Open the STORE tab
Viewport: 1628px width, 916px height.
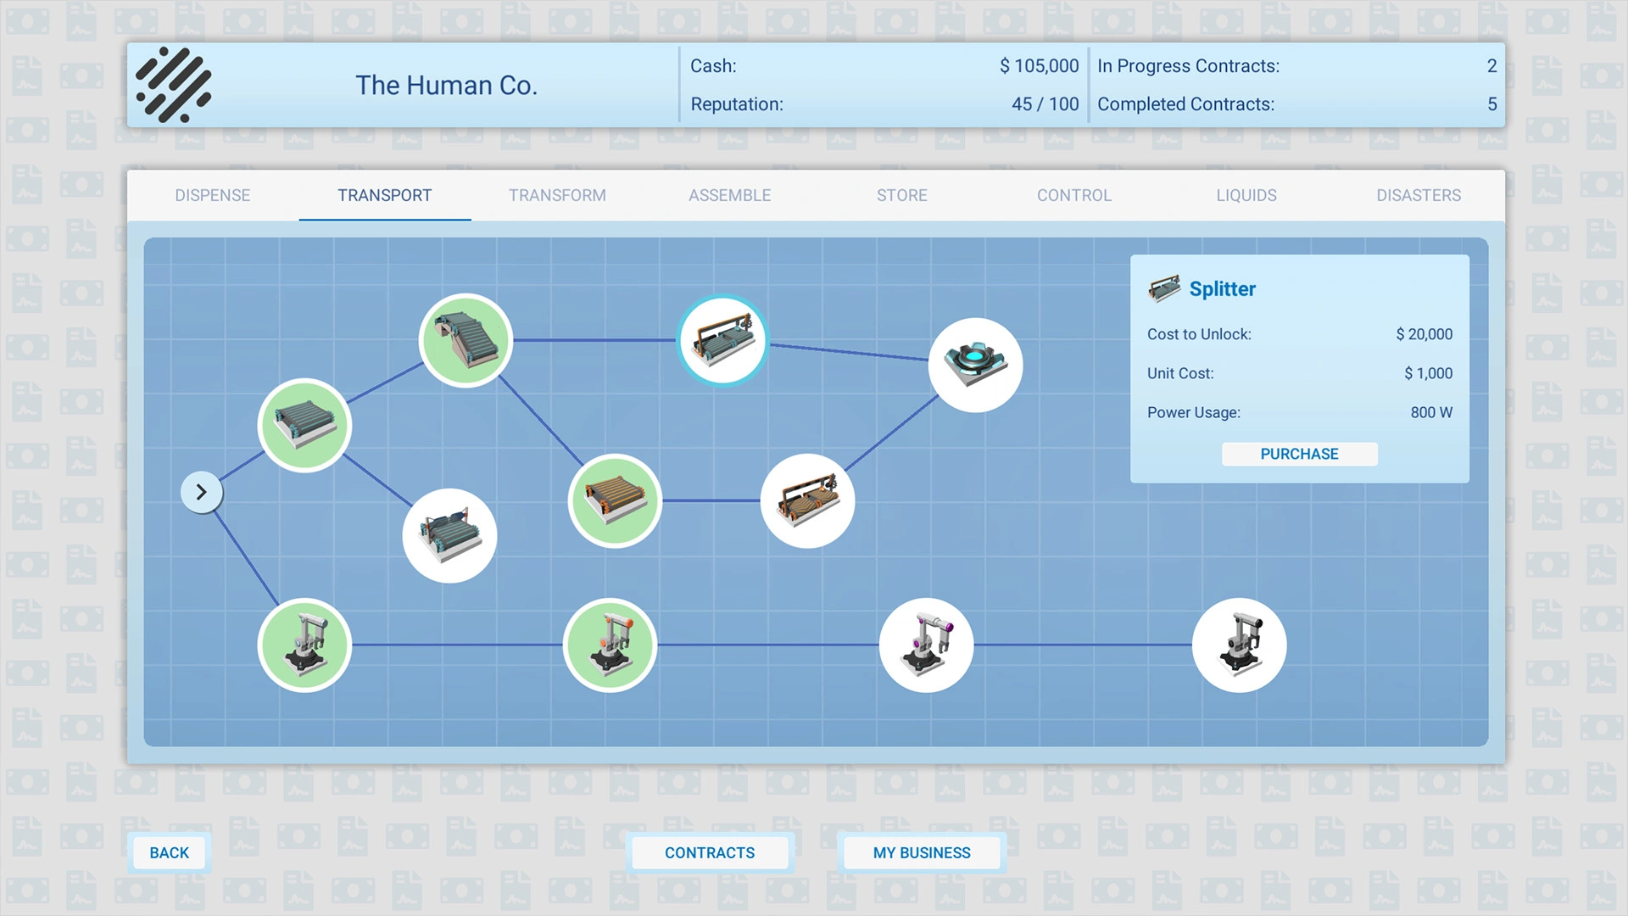[902, 196]
